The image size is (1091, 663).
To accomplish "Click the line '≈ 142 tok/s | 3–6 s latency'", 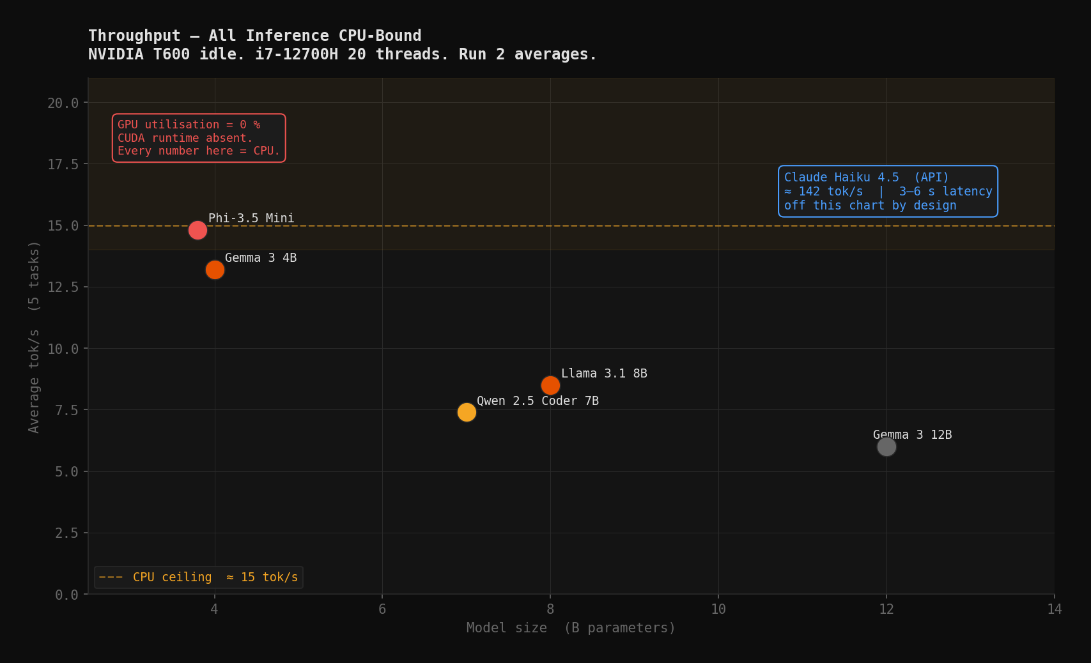I will click(x=888, y=192).
